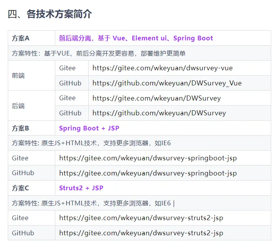Click the 后端 row label
Image resolution: width=279 pixels, height=245 pixels.
click(18, 106)
